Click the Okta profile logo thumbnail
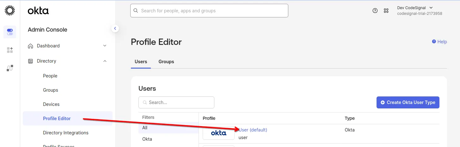 pos(218,133)
